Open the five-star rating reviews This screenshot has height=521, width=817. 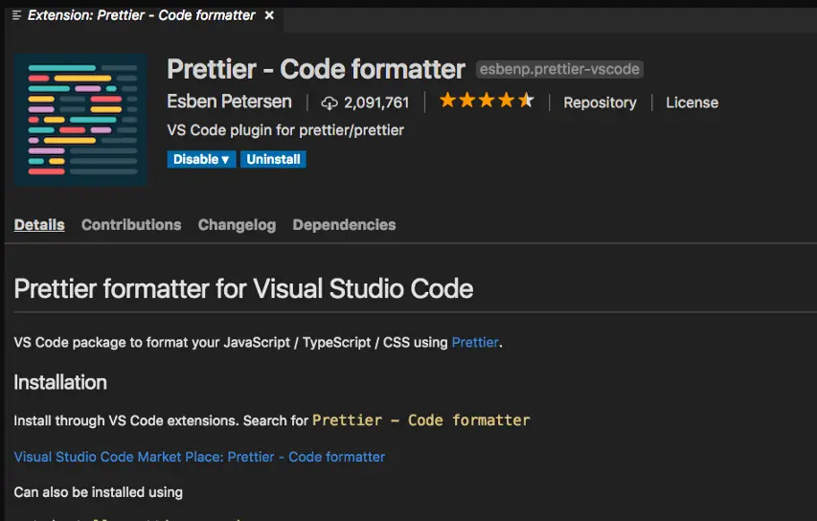coord(487,100)
